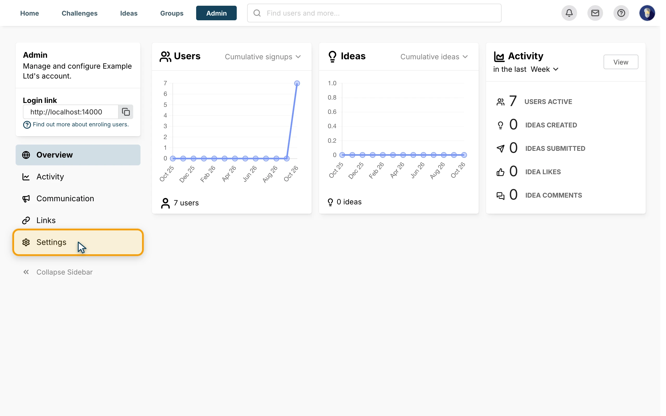Viewport: 666px width, 416px height.
Task: Copy the login link with copy icon
Action: [126, 112]
